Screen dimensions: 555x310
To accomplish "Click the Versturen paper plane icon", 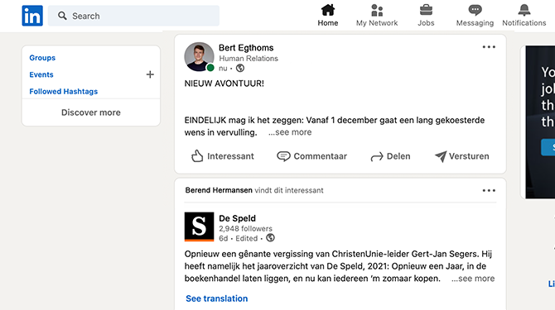I will pos(441,156).
